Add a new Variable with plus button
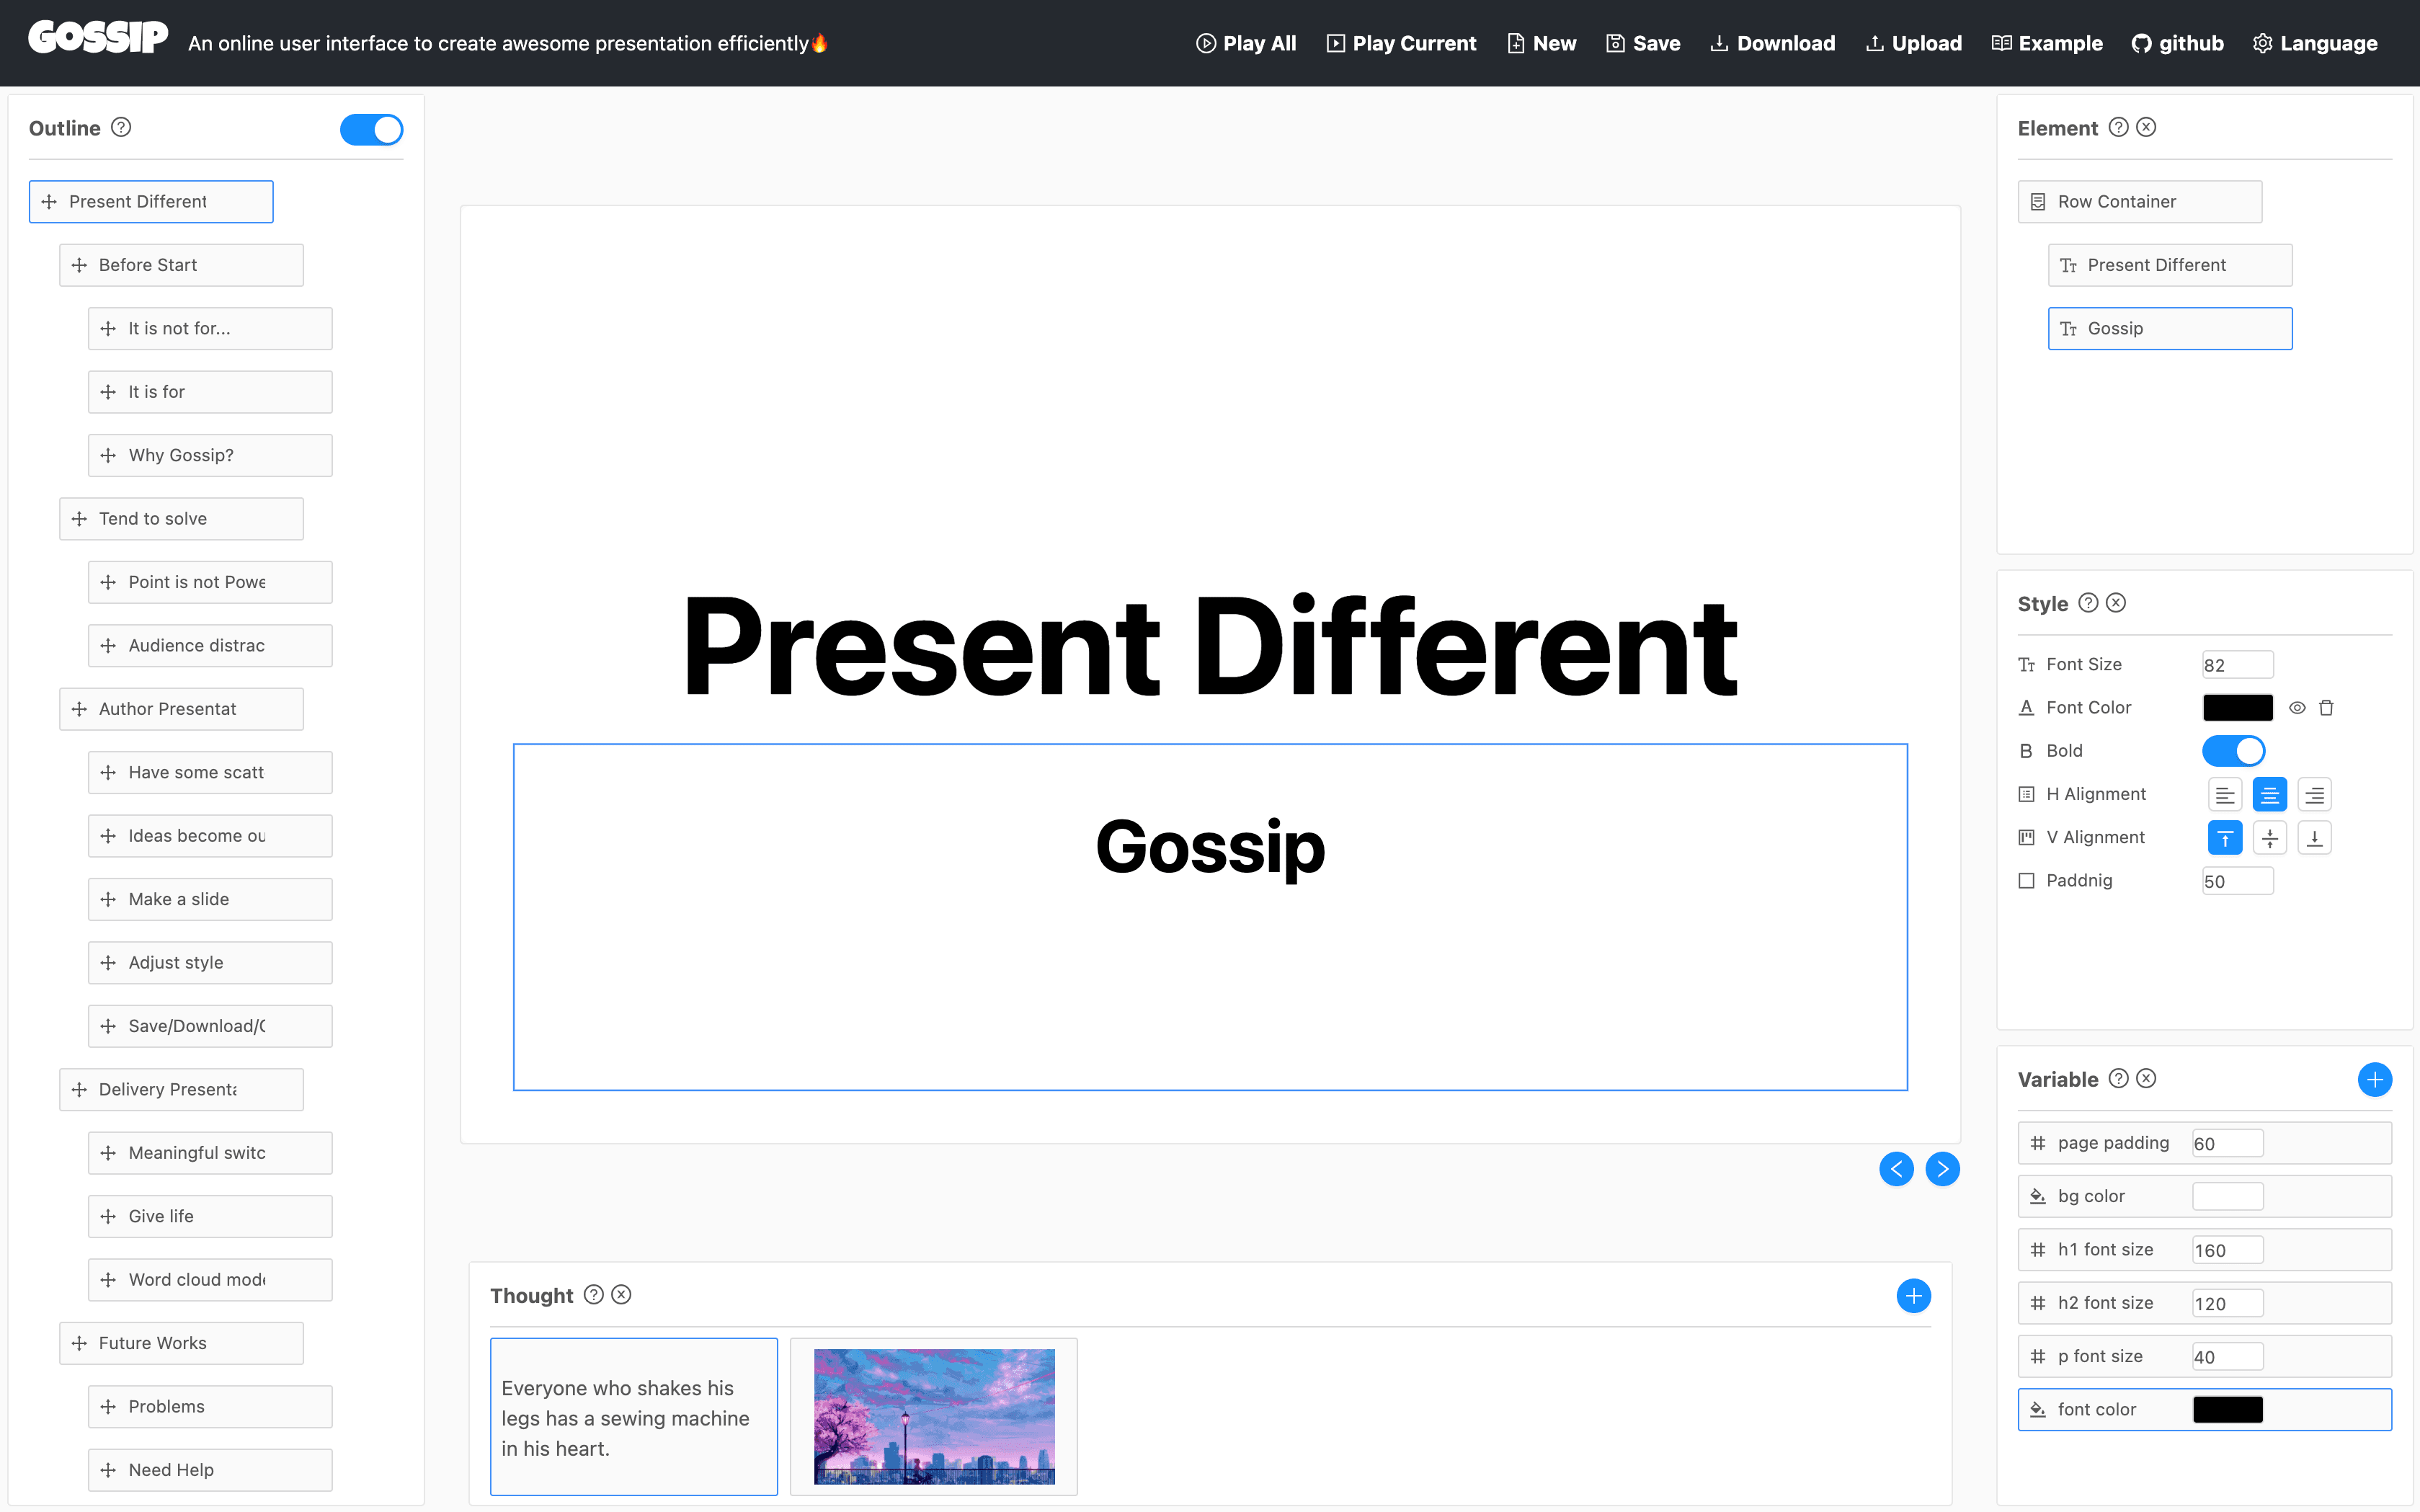The height and width of the screenshot is (1512, 2420). (2375, 1079)
